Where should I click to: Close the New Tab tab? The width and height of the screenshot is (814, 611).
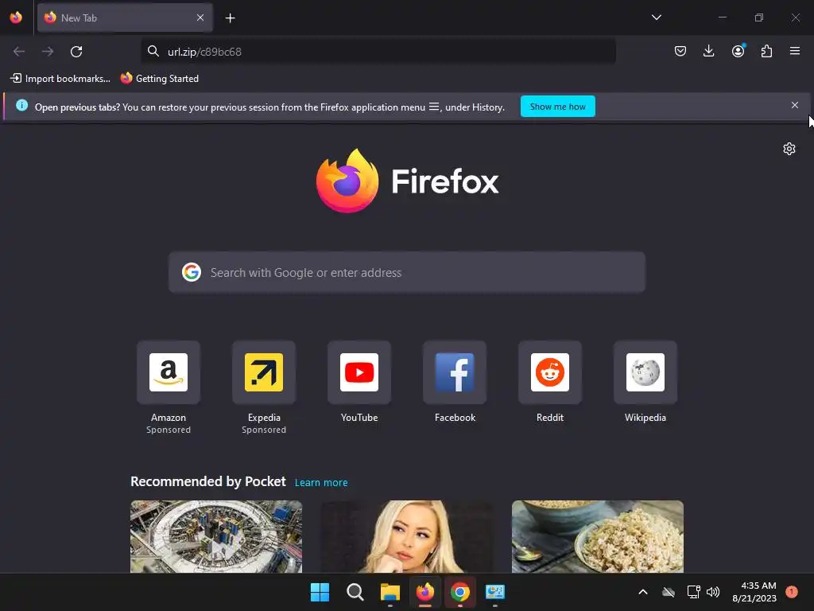(x=200, y=18)
